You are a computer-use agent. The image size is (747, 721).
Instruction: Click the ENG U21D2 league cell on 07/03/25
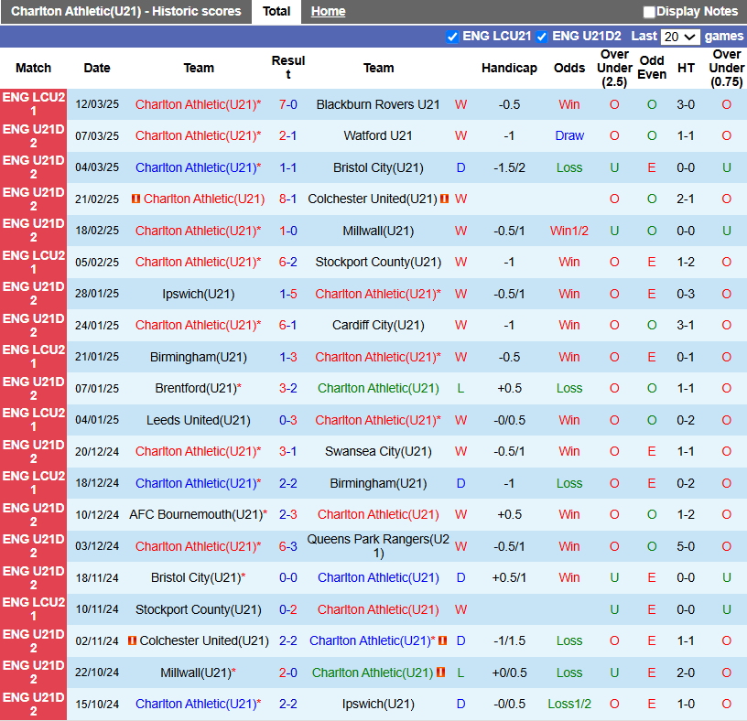33,135
